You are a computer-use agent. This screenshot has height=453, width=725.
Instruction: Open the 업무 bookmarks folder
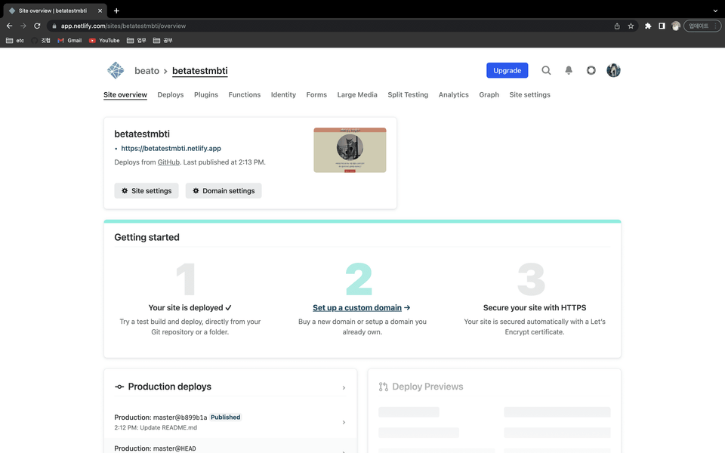(x=137, y=40)
